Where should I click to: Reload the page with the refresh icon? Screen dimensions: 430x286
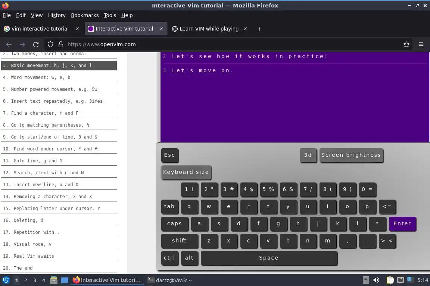pyautogui.click(x=36, y=44)
